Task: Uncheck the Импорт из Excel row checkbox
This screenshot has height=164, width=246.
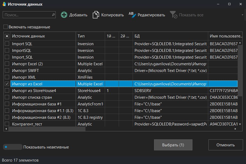Action: (7, 84)
